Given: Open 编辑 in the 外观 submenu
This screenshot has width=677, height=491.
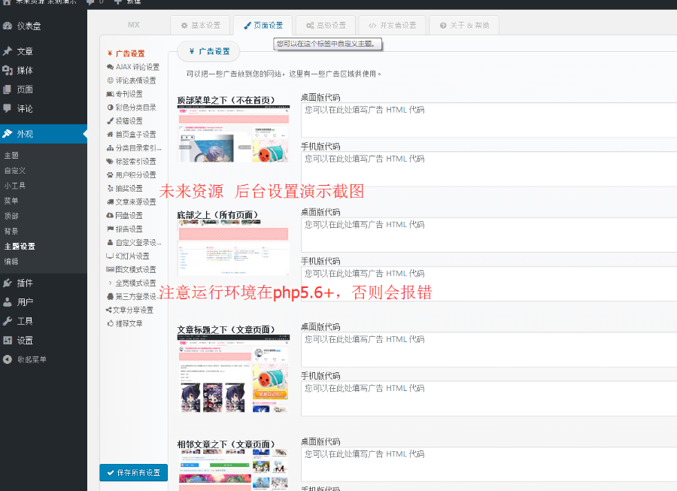Looking at the screenshot, I should 11,262.
